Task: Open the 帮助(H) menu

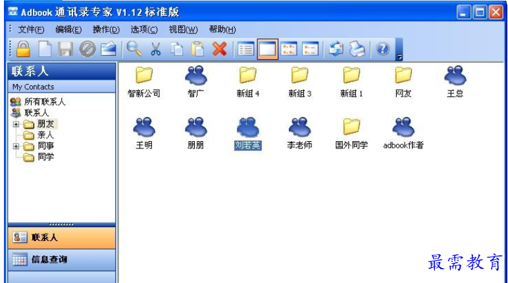Action: pos(222,30)
